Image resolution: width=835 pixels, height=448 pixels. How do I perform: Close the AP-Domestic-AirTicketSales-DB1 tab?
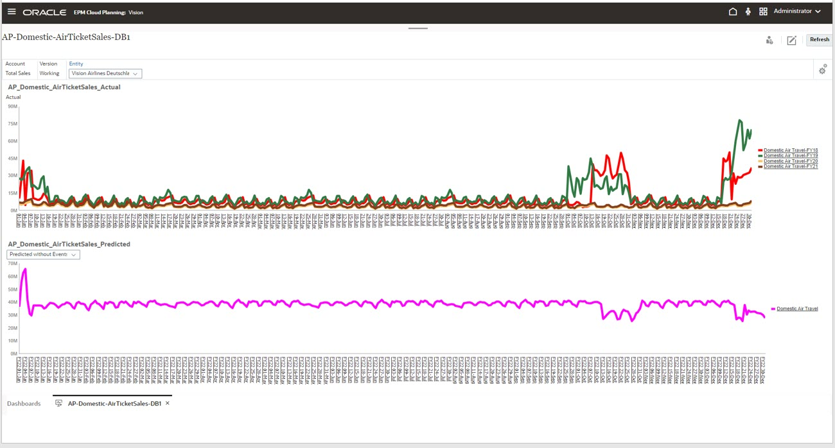(167, 404)
